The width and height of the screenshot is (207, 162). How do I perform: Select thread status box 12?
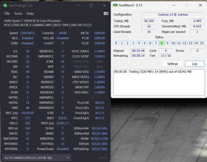184,43
